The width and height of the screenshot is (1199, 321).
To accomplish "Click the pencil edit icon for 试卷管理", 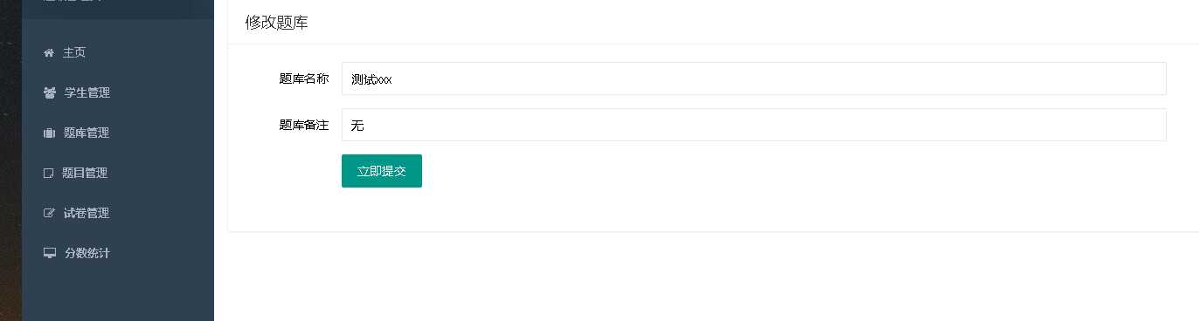I will [x=49, y=213].
